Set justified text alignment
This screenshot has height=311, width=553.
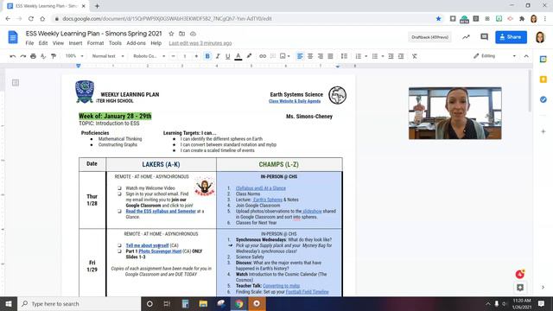pos(330,56)
